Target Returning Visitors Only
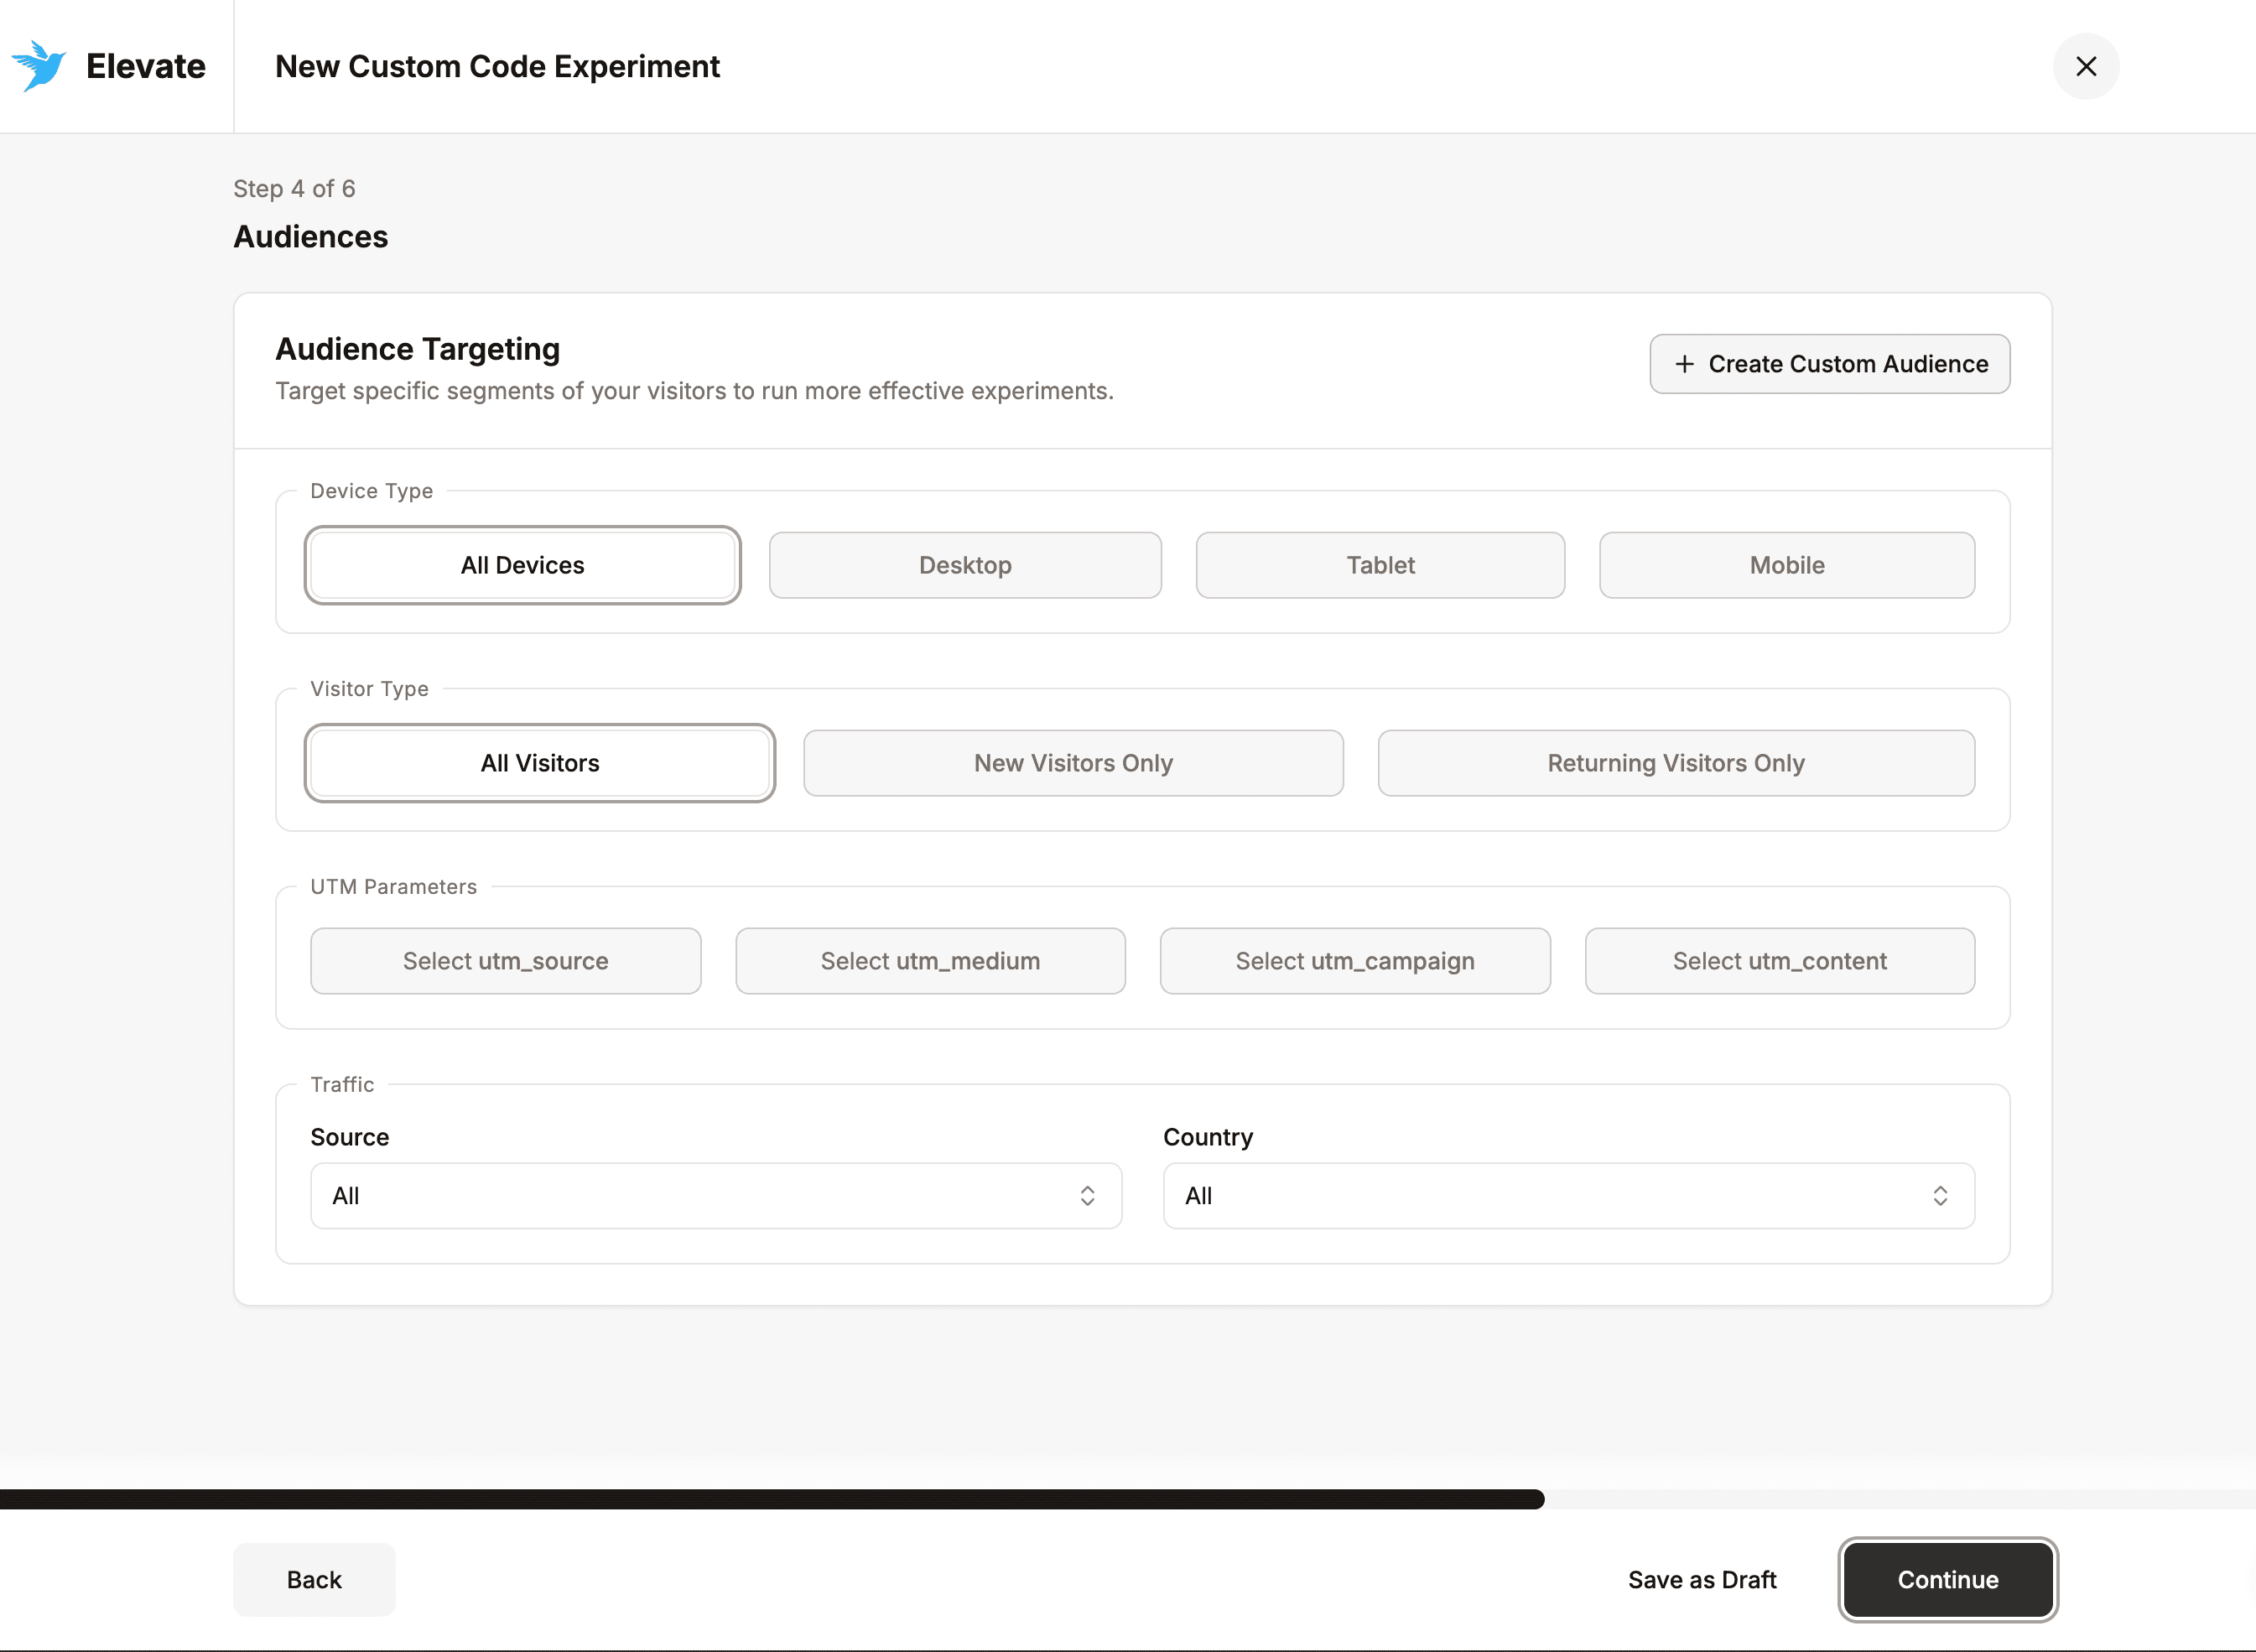 1676,763
